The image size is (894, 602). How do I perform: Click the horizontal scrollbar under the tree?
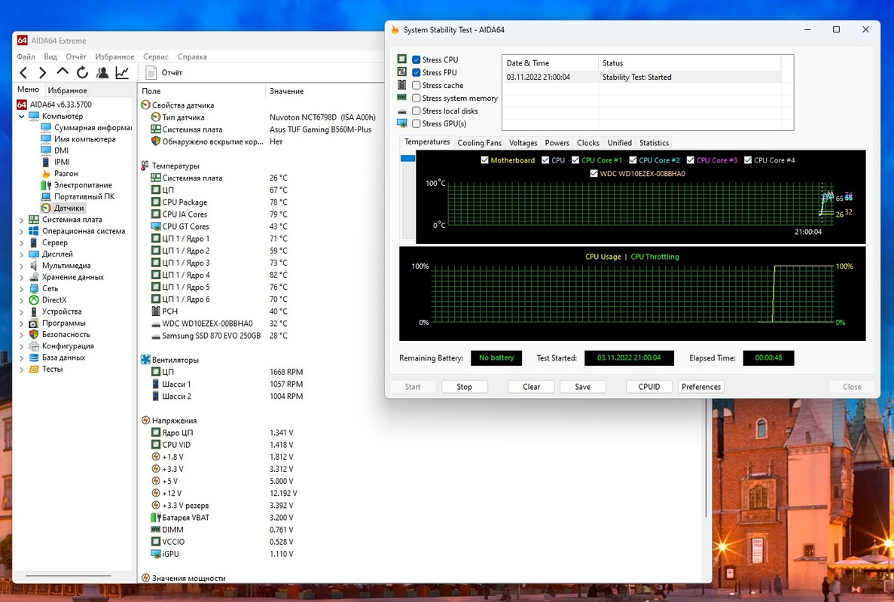[x=69, y=575]
